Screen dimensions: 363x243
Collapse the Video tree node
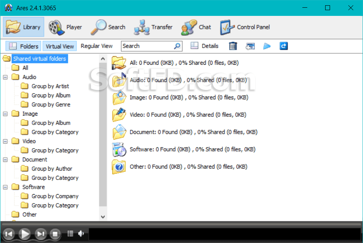click(5, 141)
